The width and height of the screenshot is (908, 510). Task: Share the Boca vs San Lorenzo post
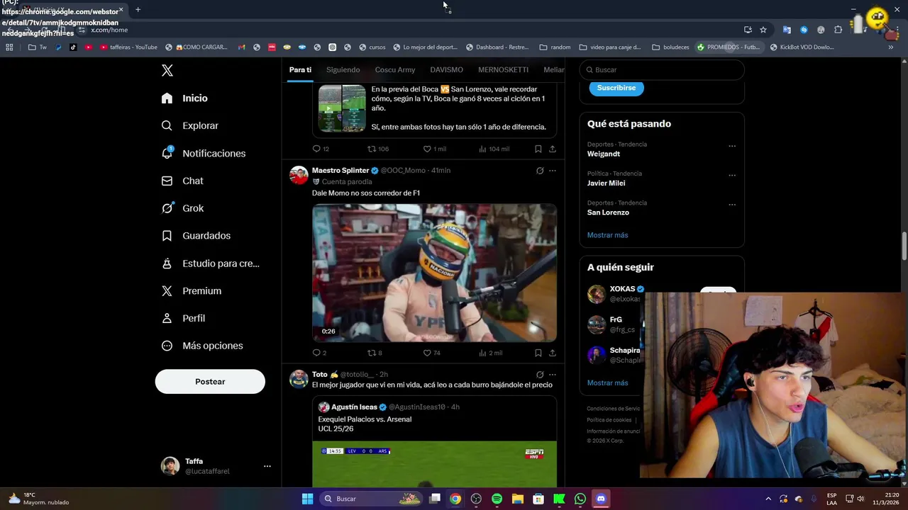coord(552,149)
